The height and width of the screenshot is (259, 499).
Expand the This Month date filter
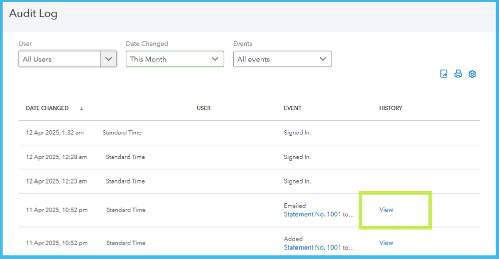tap(175, 59)
